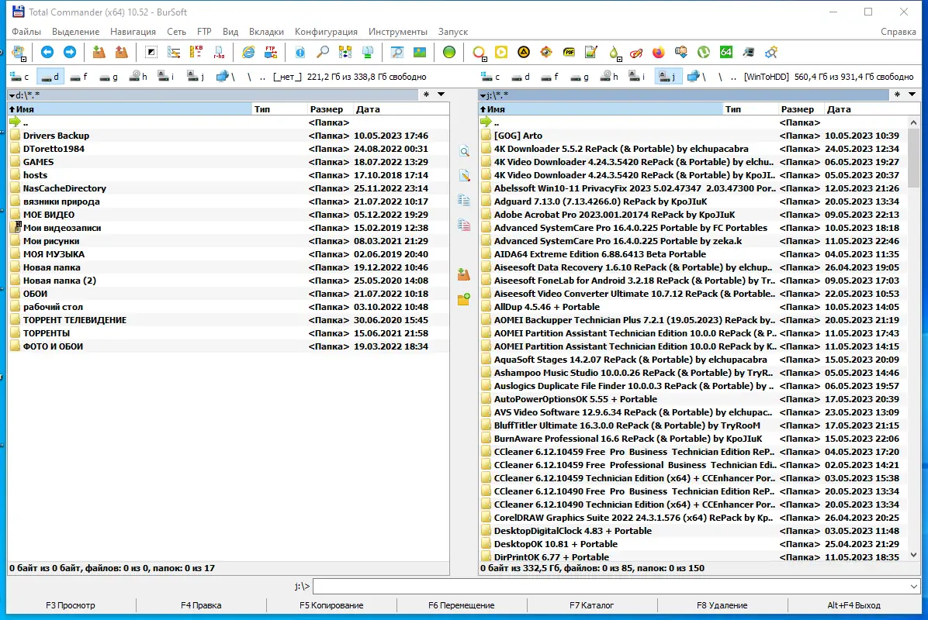
Task: Select AIDA64 Extreme Edition folder in right panel
Action: 694,254
